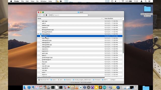Select Honda_Insight_LiBCM-main desktop folder
The width and height of the screenshot is (161, 90).
(x=147, y=11)
